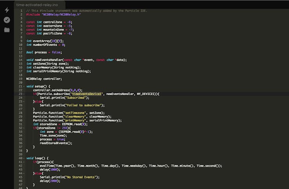
Task: Click the "timeEventsDevice1" highlighted string
Action: [x=86, y=94]
